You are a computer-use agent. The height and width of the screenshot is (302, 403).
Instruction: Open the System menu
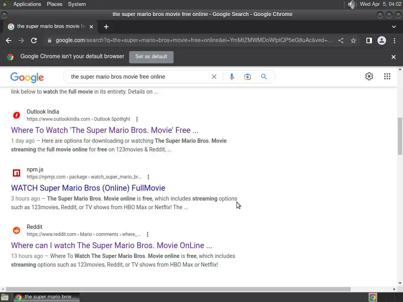tap(77, 4)
